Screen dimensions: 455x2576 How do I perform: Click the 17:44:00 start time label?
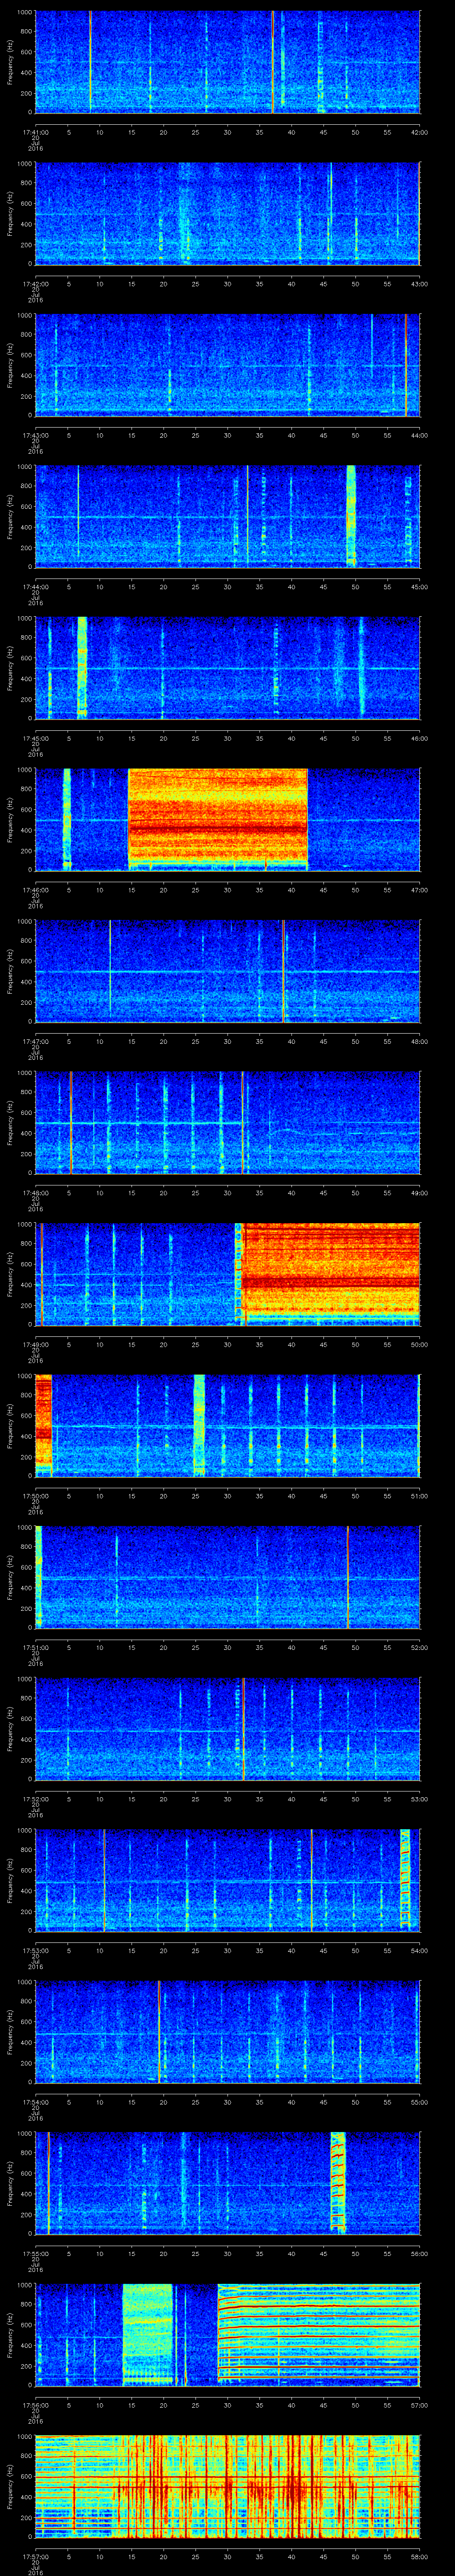click(x=35, y=586)
